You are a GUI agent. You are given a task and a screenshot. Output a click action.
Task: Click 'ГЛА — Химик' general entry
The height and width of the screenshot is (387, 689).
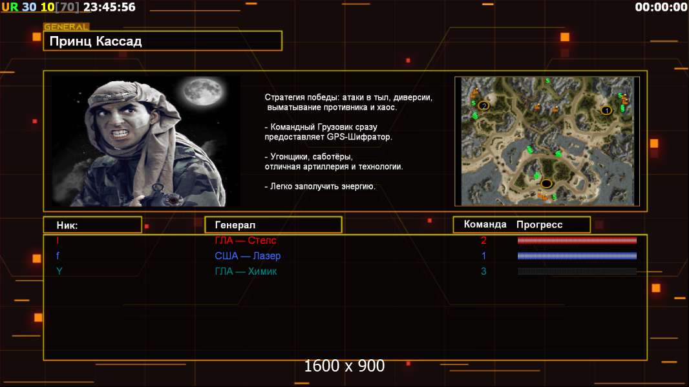point(246,272)
